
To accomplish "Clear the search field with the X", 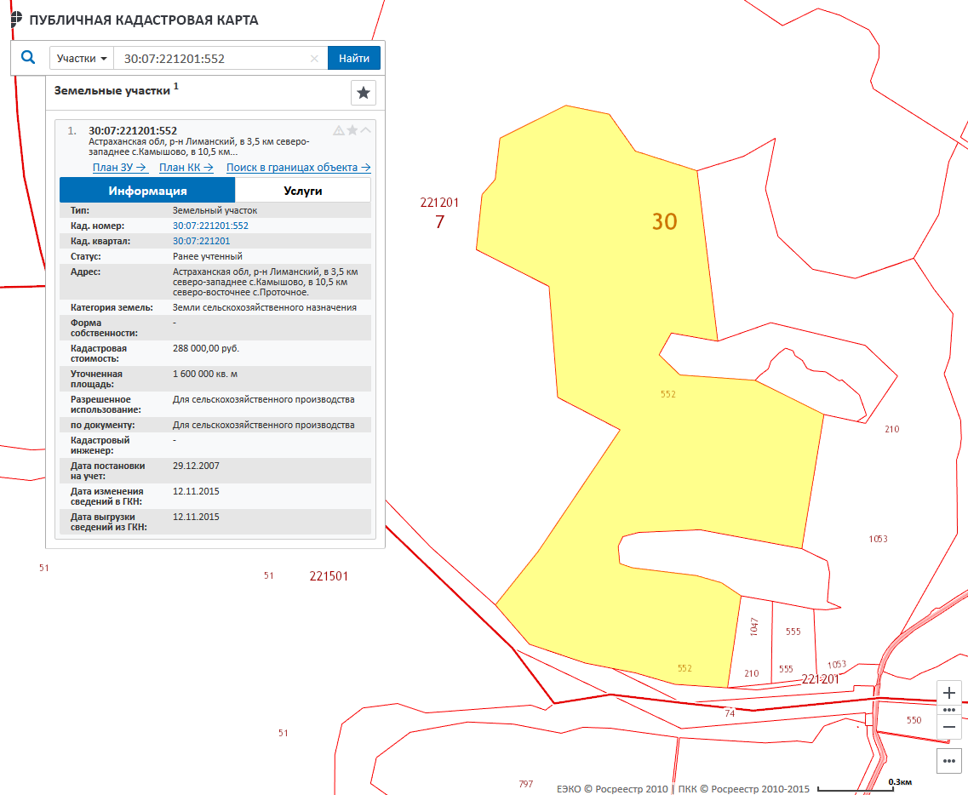I will (314, 59).
